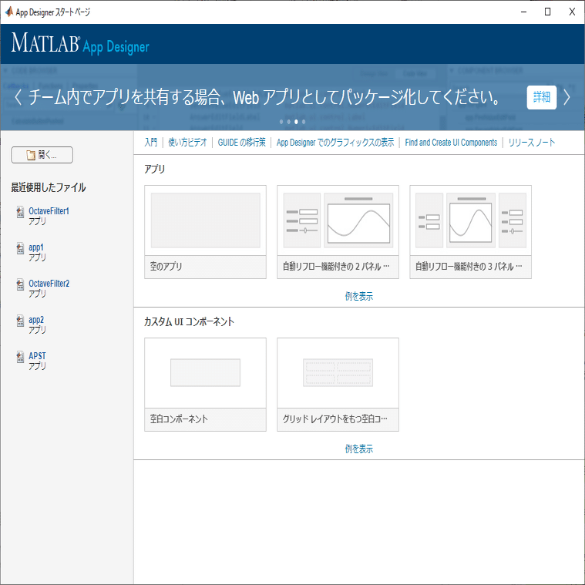Image resolution: width=585 pixels, height=585 pixels.
Task: Click the OctaveFilter1 file icon
Action: (x=20, y=212)
